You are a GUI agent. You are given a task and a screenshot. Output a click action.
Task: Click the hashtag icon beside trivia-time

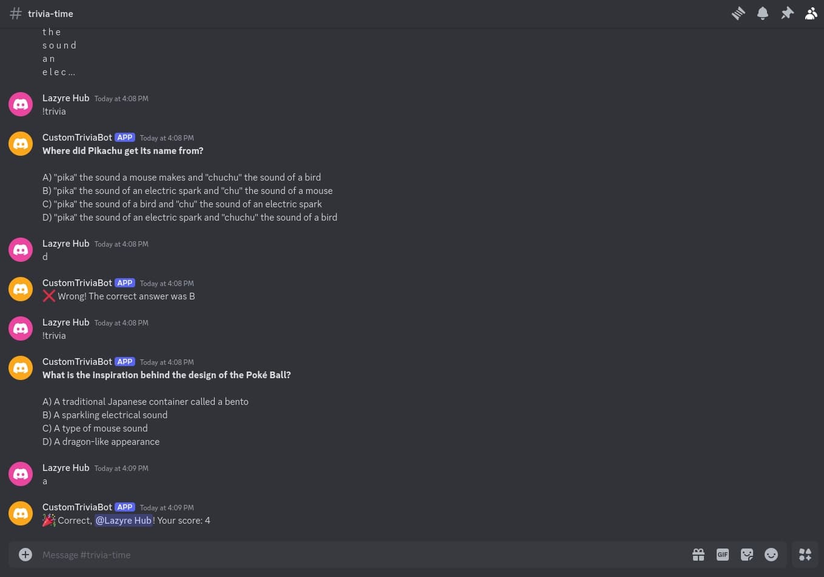click(x=16, y=13)
